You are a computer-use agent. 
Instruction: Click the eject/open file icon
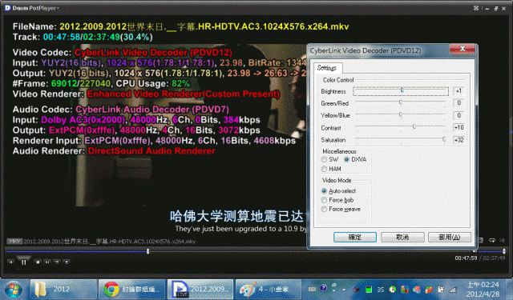coord(67,262)
